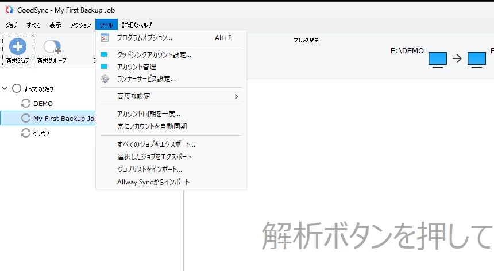Choose Allway Syncからインポート entry
Viewport: 494px width, 271px height.
pyautogui.click(x=171, y=182)
